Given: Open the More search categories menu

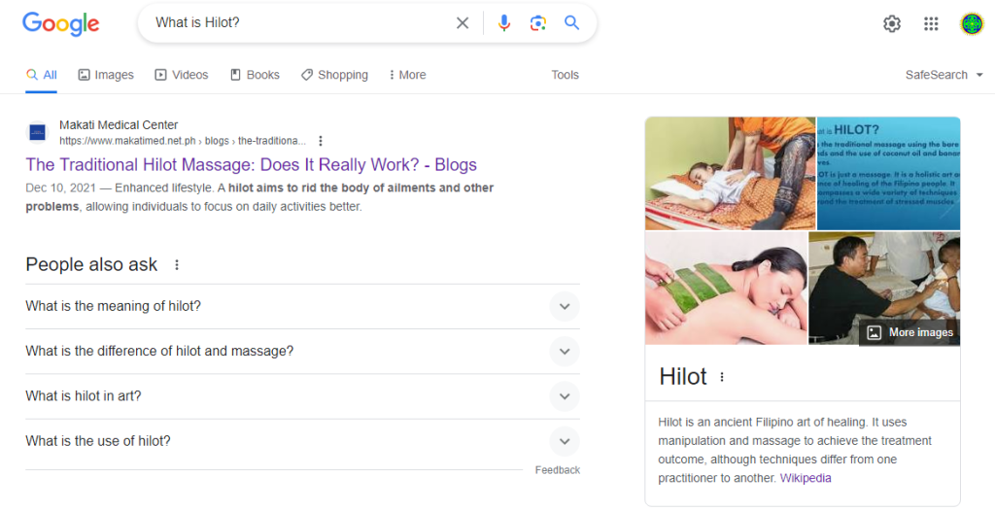Looking at the screenshot, I should pos(406,75).
